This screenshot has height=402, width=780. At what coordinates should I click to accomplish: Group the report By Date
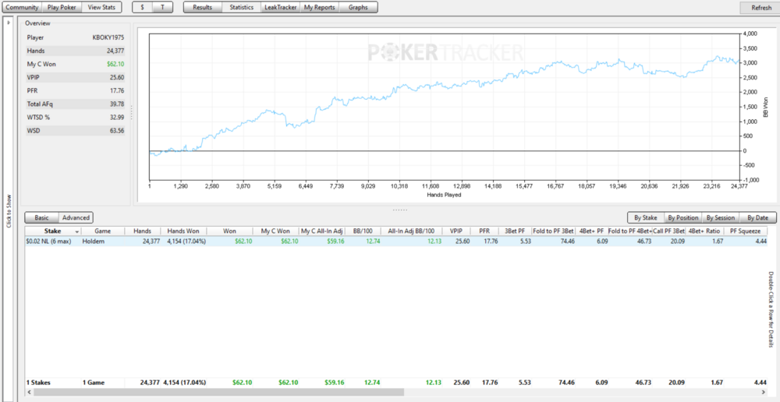pyautogui.click(x=757, y=218)
